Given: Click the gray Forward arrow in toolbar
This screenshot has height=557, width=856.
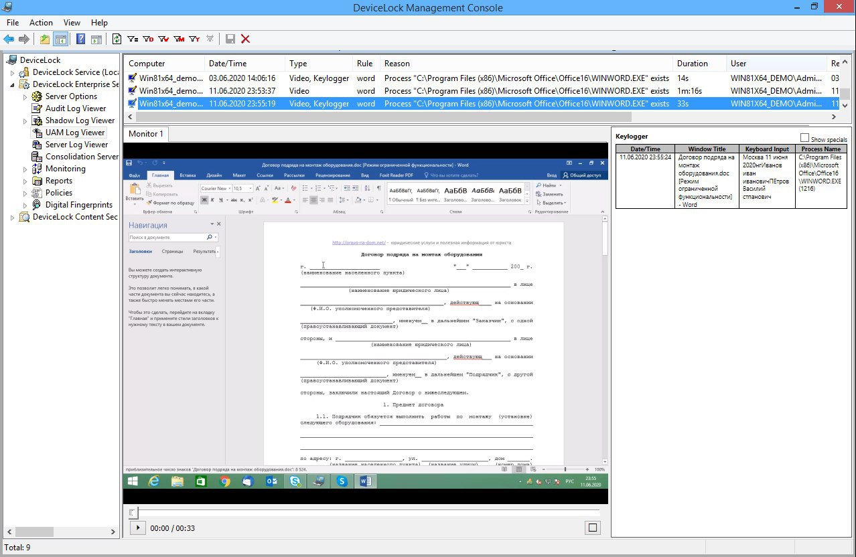Looking at the screenshot, I should point(24,39).
